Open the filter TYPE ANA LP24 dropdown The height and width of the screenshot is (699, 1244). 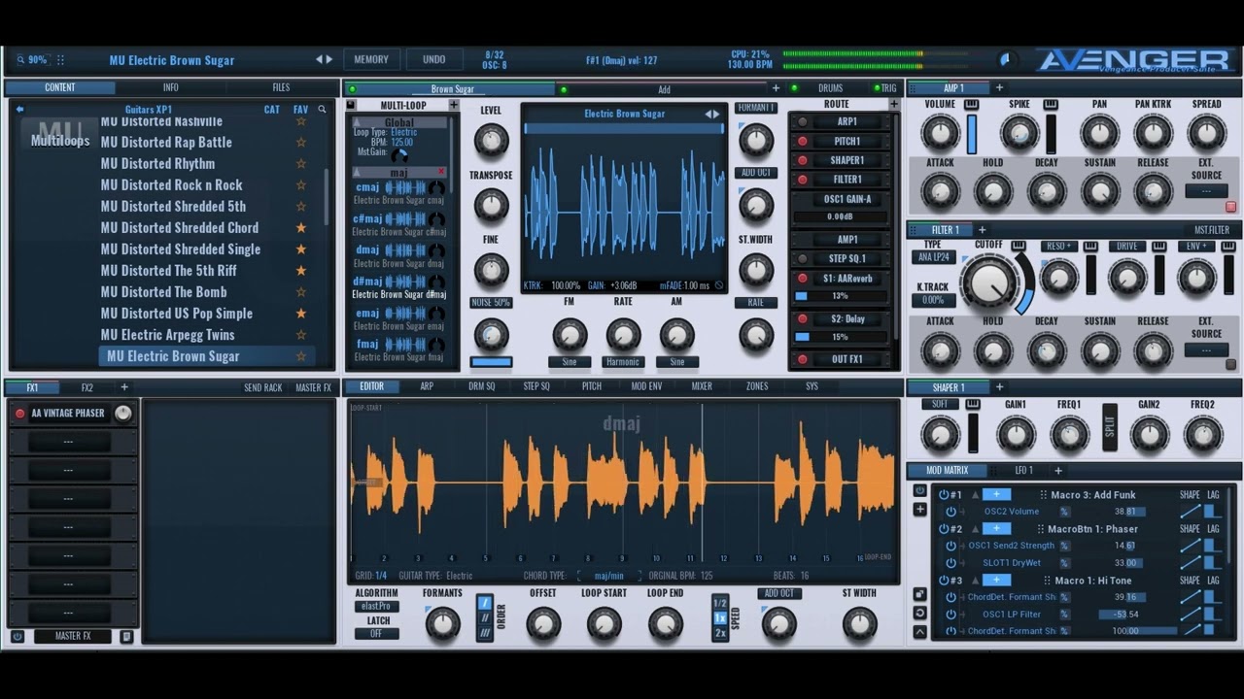[x=933, y=258]
